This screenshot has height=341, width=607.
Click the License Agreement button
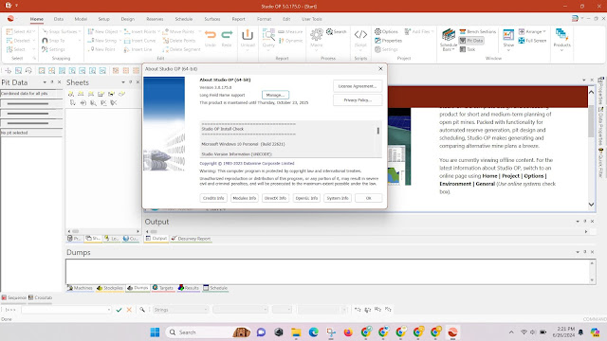tap(358, 86)
